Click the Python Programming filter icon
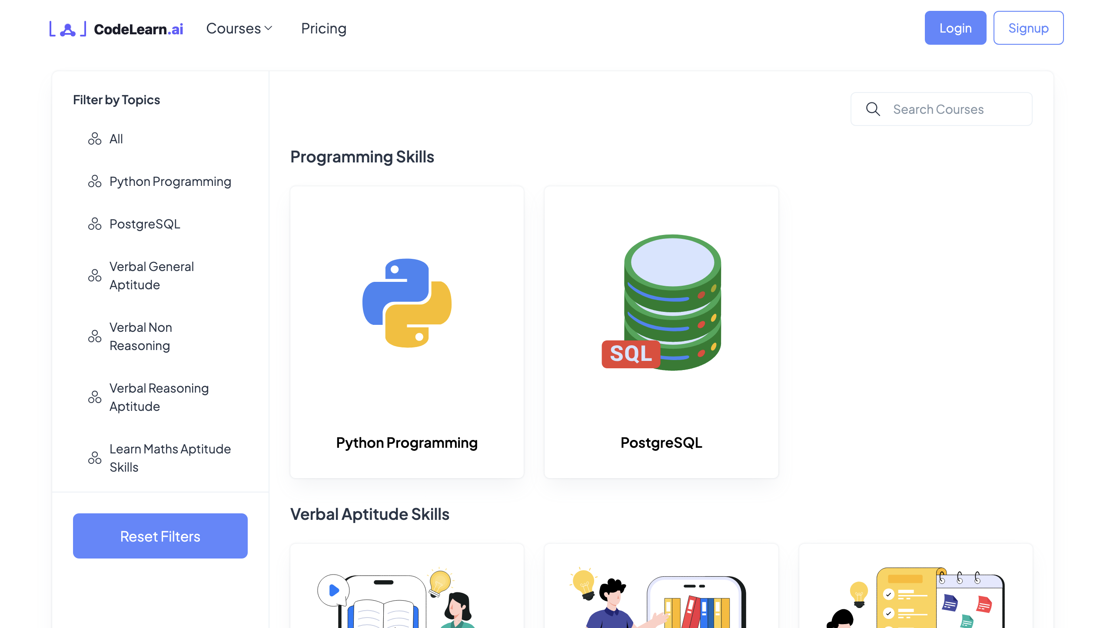Screen dimensions: 1110x628 [95, 182]
